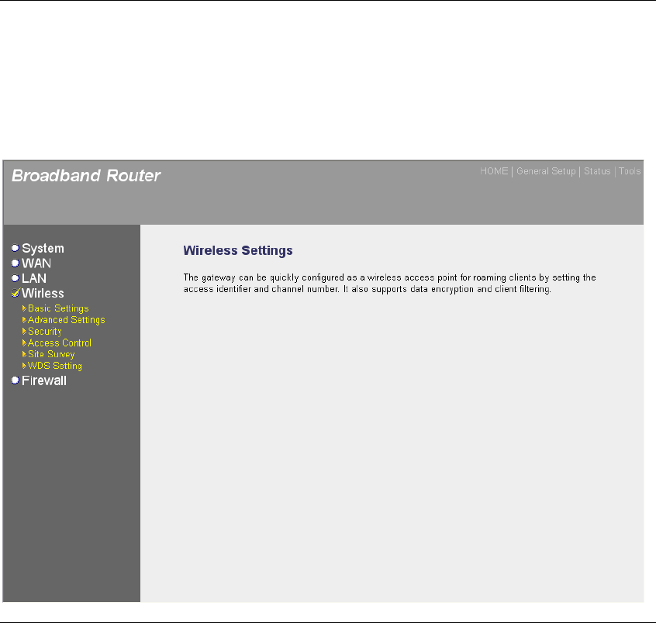
Task: Click the bullet icon beside LAN
Action: click(16, 278)
